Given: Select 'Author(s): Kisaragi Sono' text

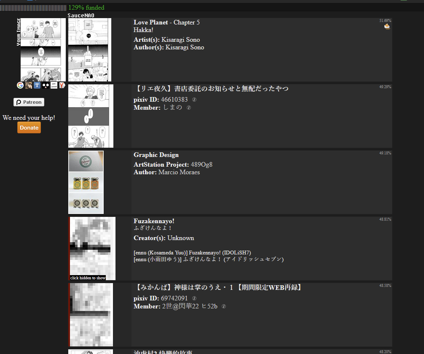Looking at the screenshot, I should [169, 47].
